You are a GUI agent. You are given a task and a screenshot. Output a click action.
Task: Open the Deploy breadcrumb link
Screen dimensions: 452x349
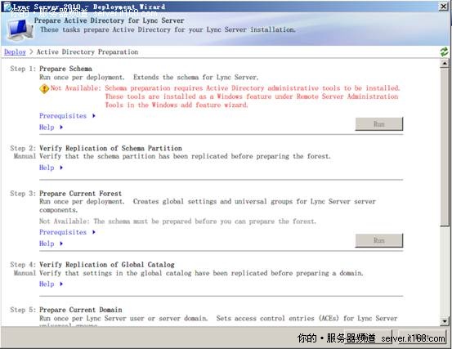15,51
